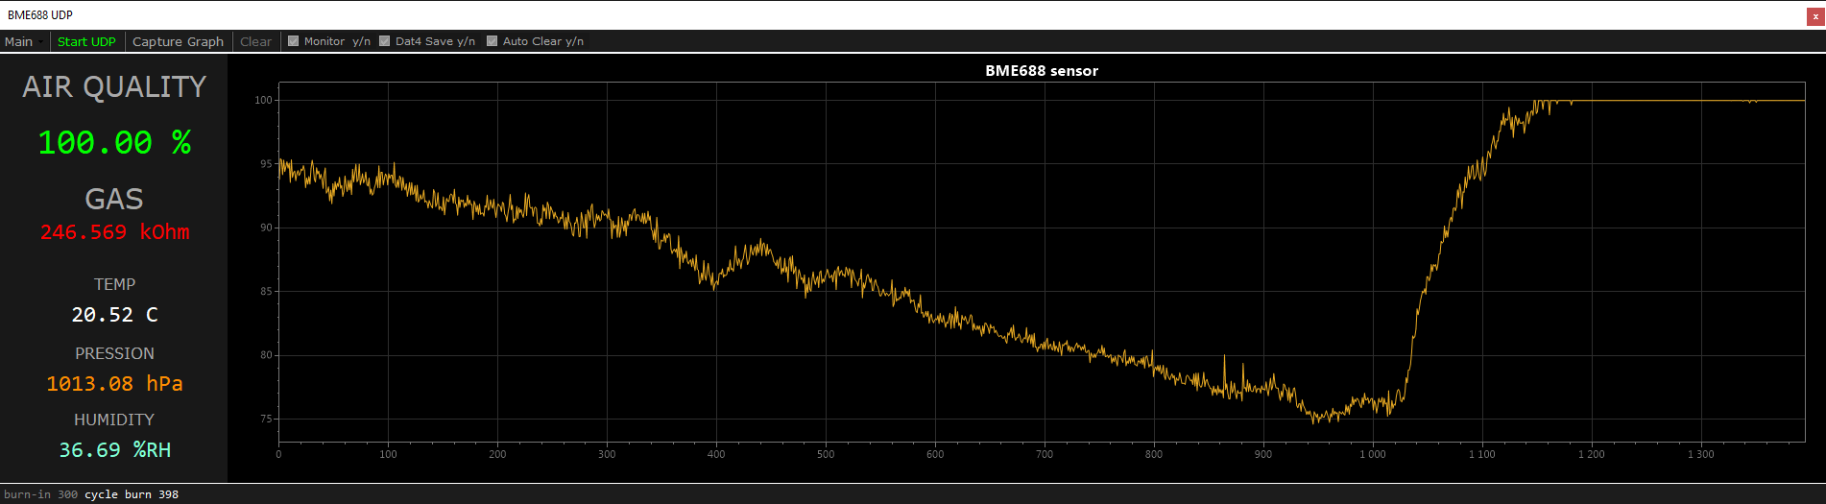Toggle the Auto Clear y/n checkbox
The width and height of the screenshot is (1826, 504).
tap(493, 41)
